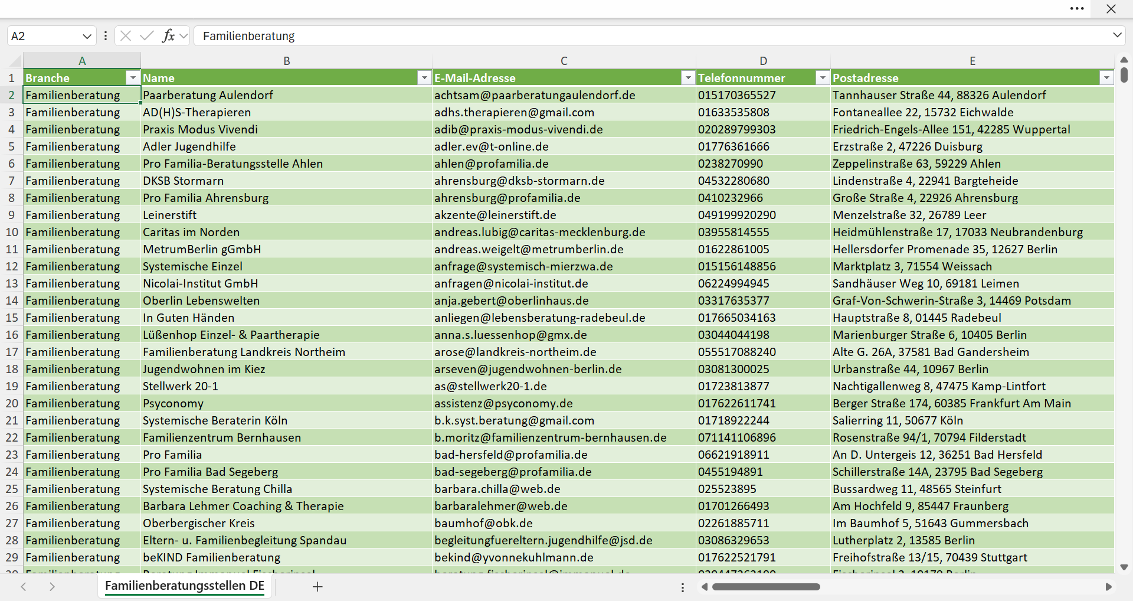Click the vertical dots beside horizontal scrollbar
The height and width of the screenshot is (601, 1133).
[x=683, y=587]
